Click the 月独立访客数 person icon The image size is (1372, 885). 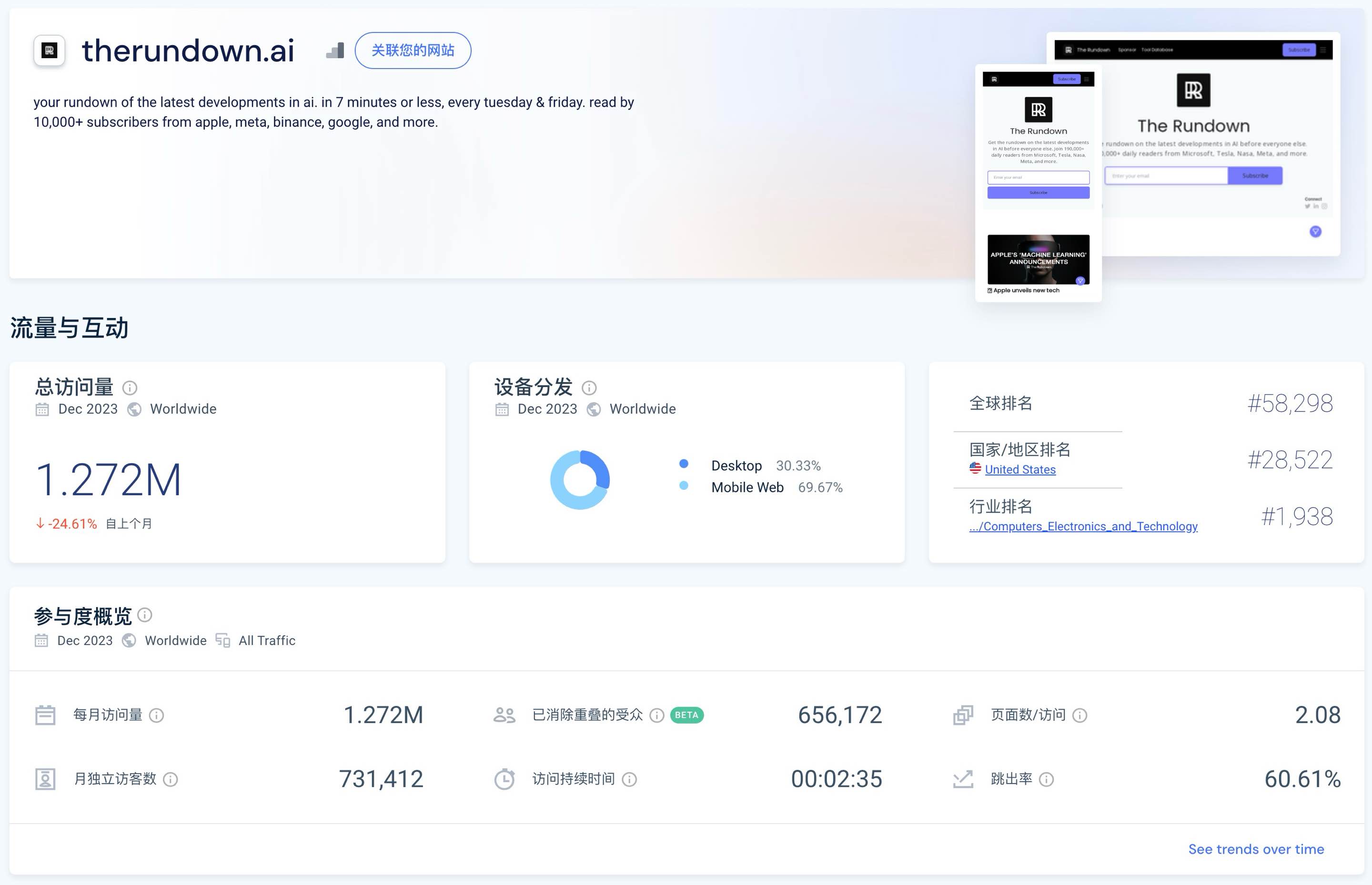pyautogui.click(x=45, y=779)
